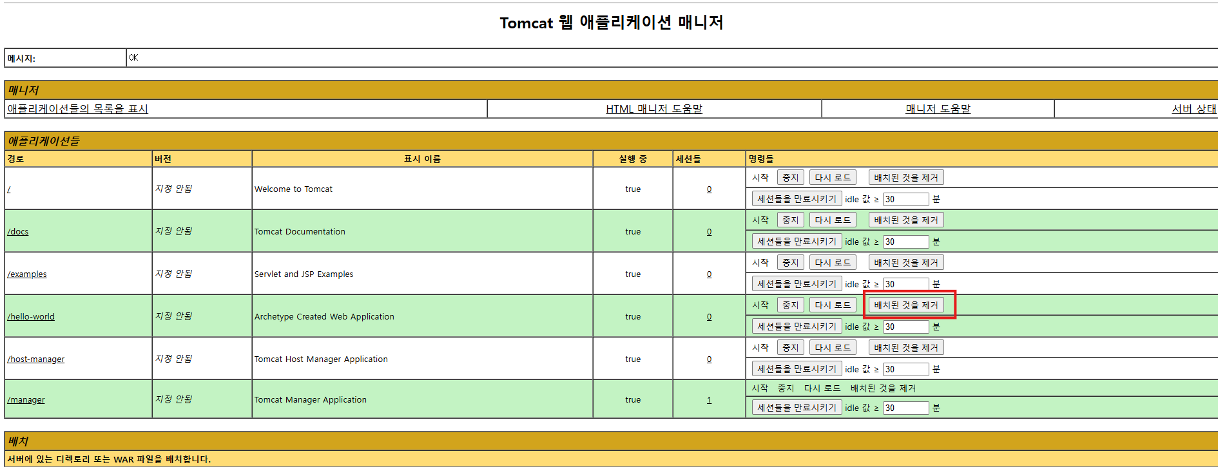Image resolution: width=1218 pixels, height=467 pixels.
Task: Click 중지 button for root application
Action: pos(790,178)
